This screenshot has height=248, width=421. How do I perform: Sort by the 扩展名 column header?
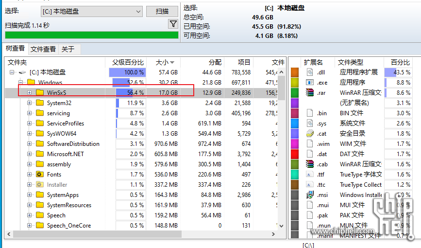tap(318, 62)
